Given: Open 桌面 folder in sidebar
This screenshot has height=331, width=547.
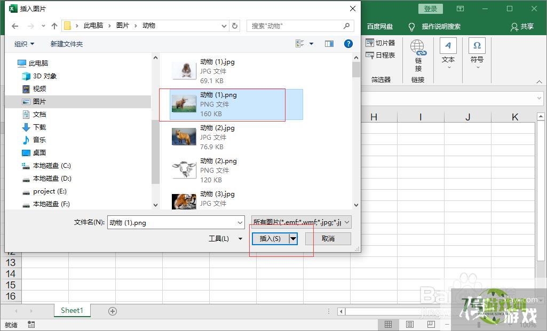Looking at the screenshot, I should coord(34,152).
